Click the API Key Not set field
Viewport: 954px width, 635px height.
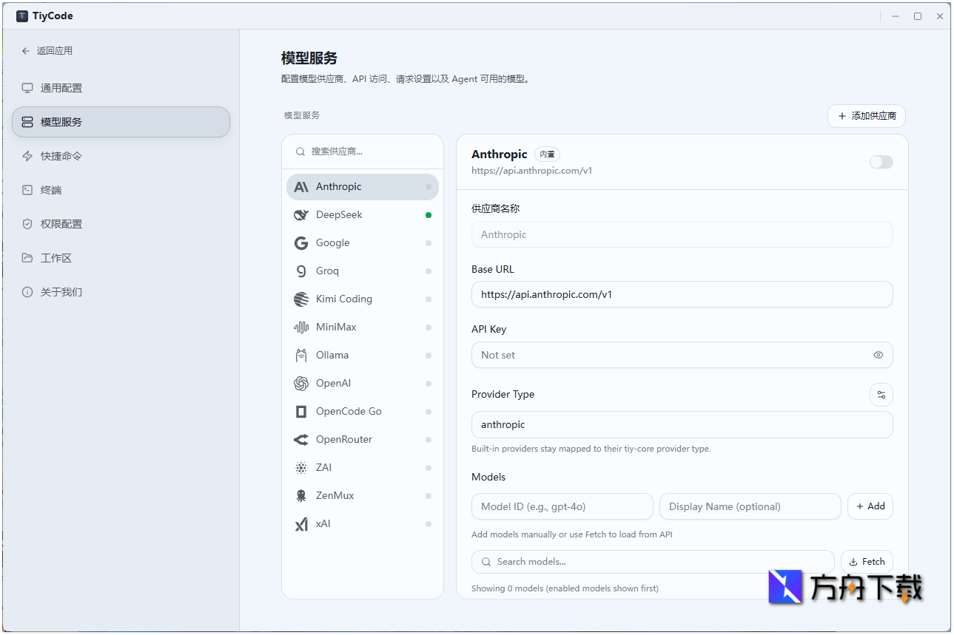(682, 355)
